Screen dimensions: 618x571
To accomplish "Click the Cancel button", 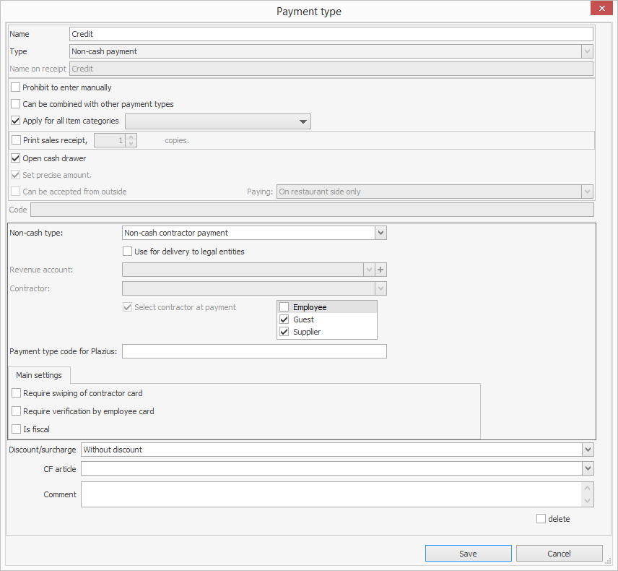I will pos(559,554).
